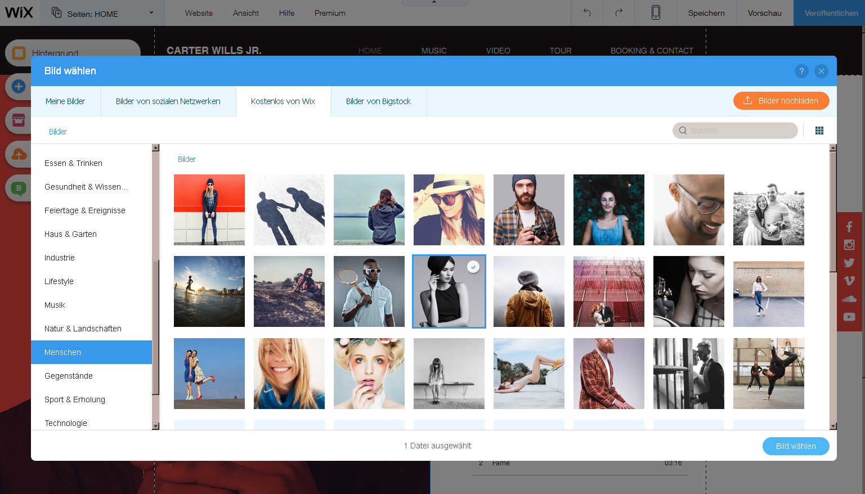Image resolution: width=865 pixels, height=494 pixels.
Task: Select the Menschen category
Action: (x=91, y=352)
